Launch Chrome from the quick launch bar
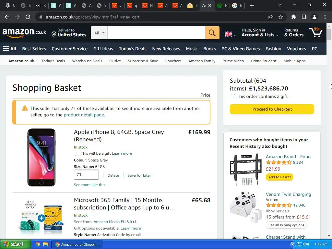Viewport: 332px width, 249px height. point(38,244)
